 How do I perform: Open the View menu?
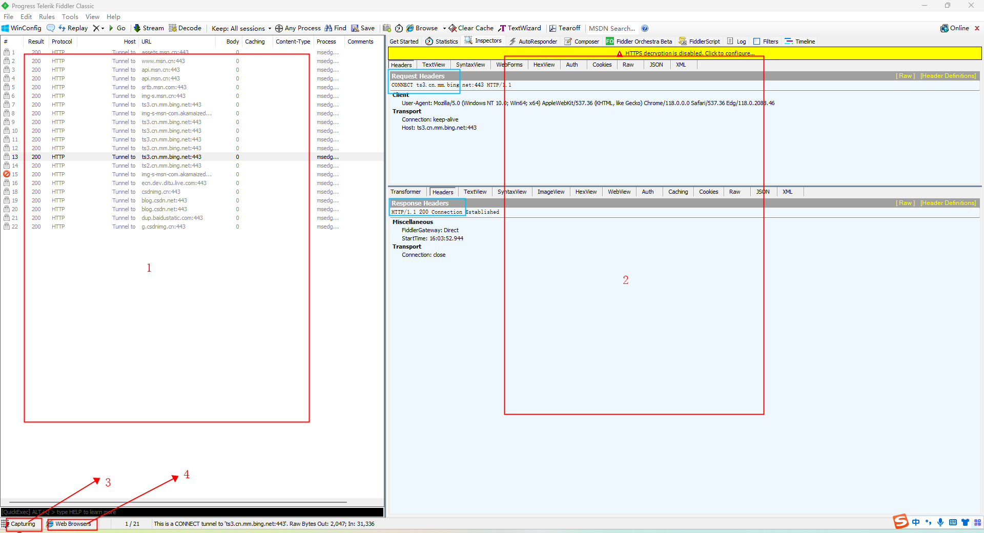92,16
